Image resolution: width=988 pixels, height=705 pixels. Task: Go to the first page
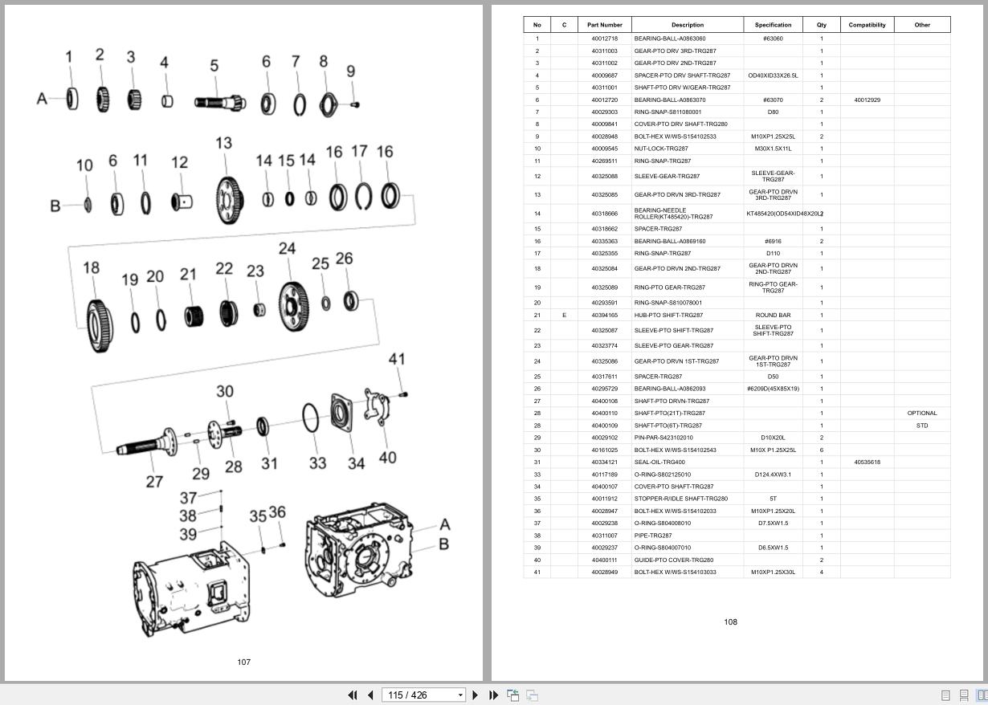coord(352,695)
